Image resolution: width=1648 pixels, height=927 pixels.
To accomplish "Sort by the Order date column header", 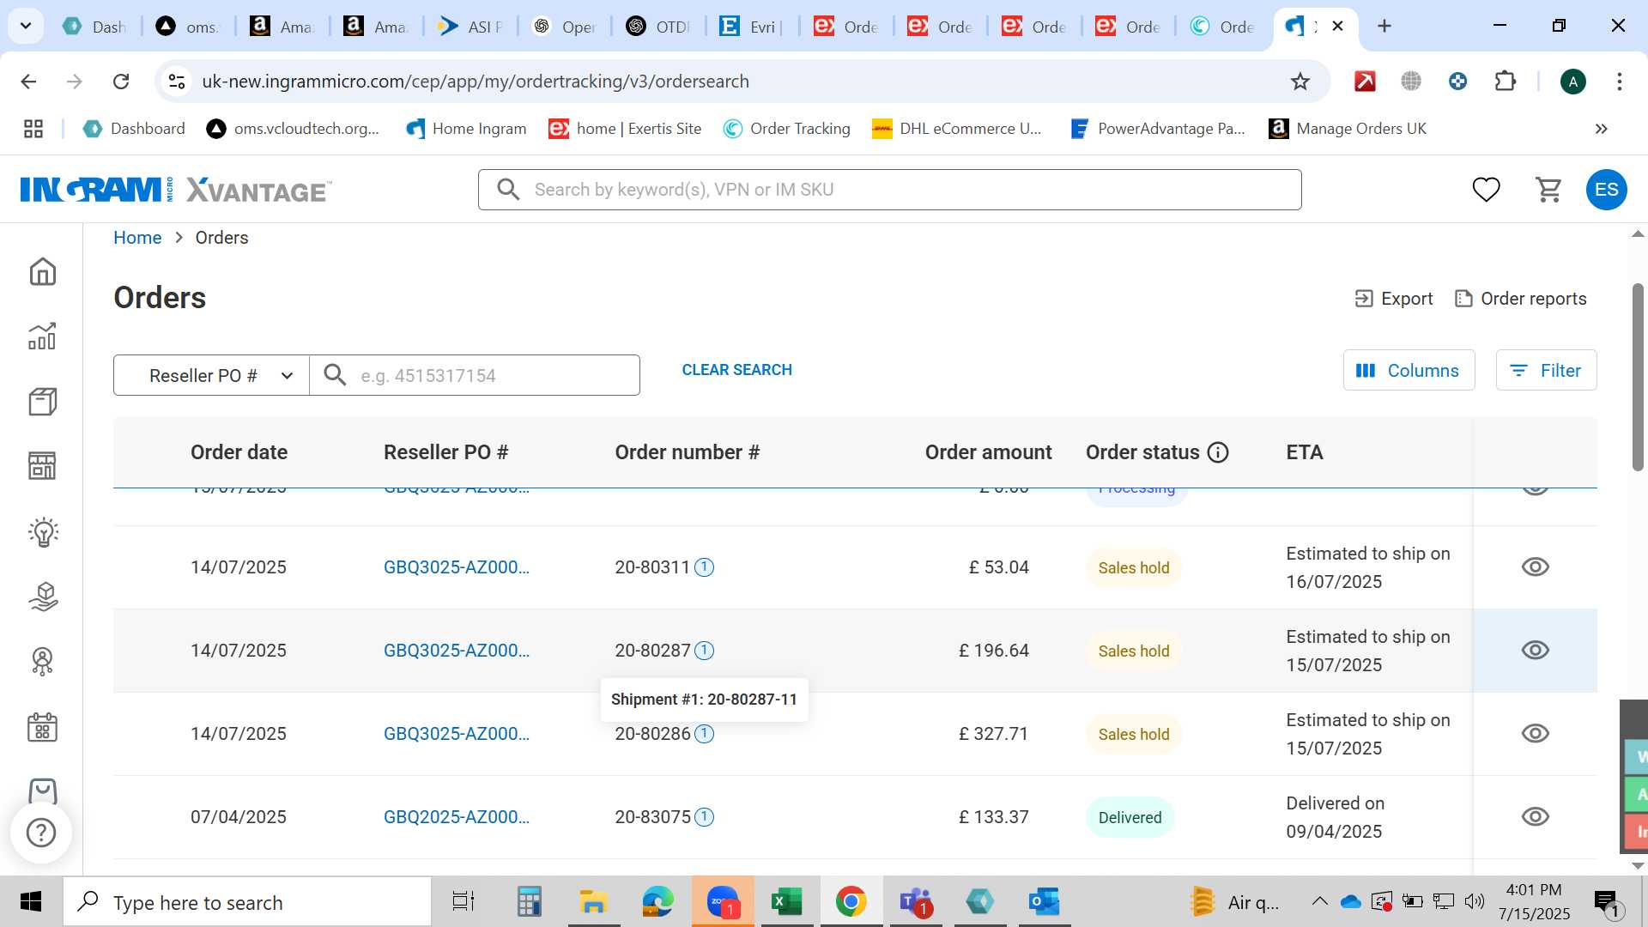I will pyautogui.click(x=239, y=452).
